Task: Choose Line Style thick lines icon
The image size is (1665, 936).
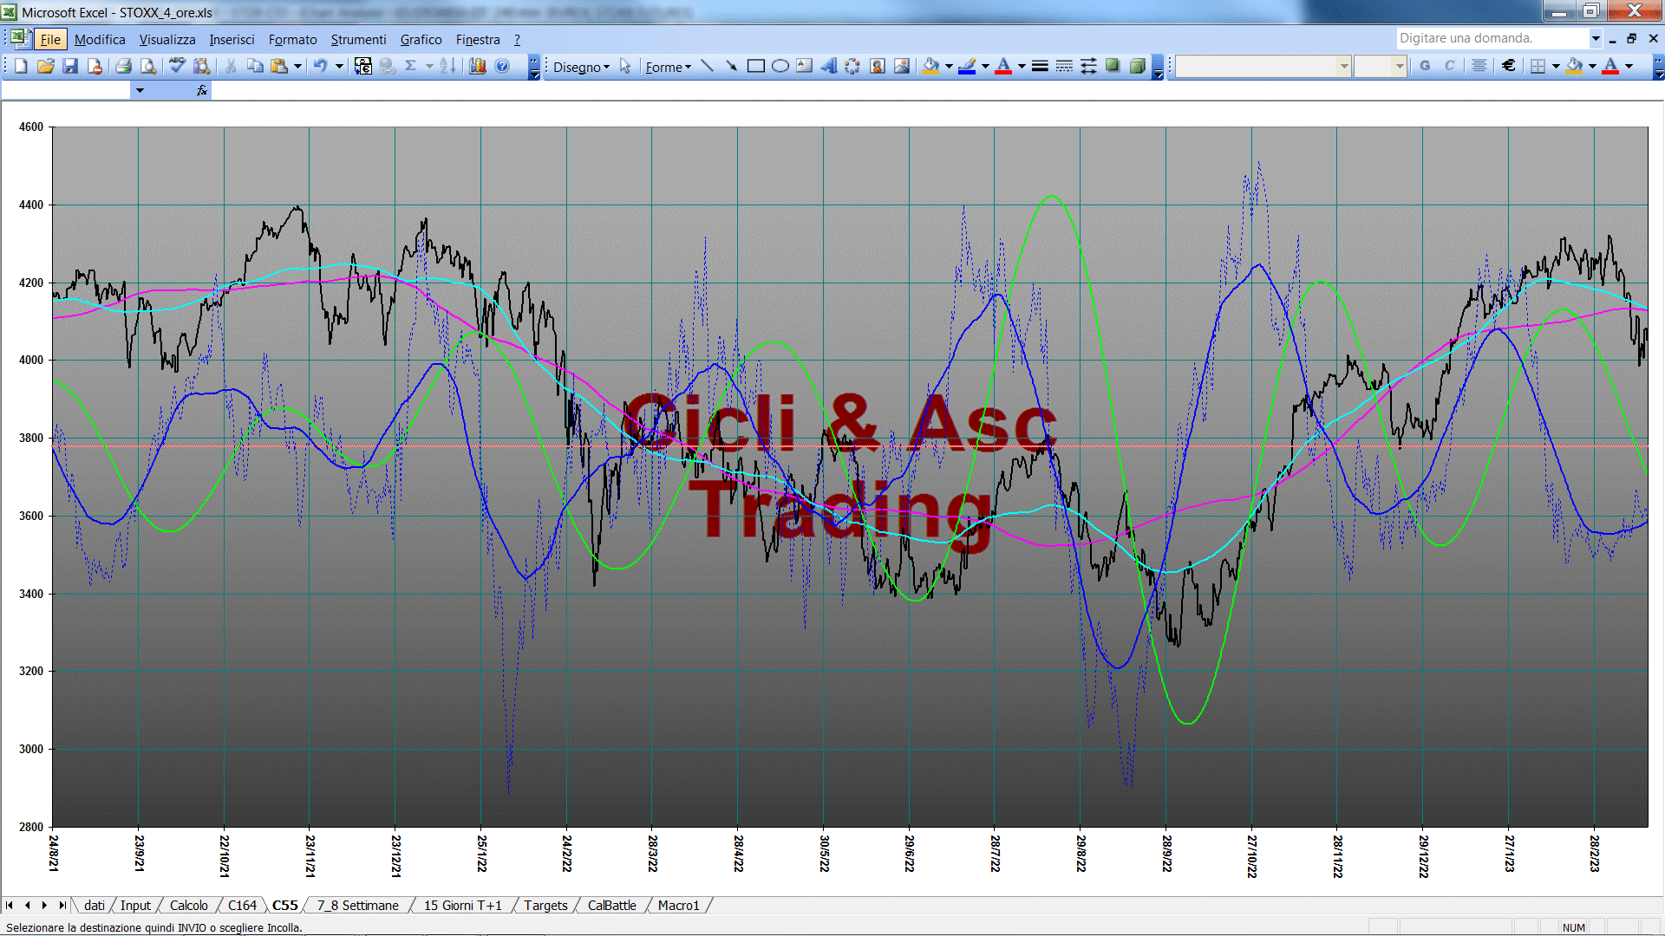Action: click(x=1040, y=66)
